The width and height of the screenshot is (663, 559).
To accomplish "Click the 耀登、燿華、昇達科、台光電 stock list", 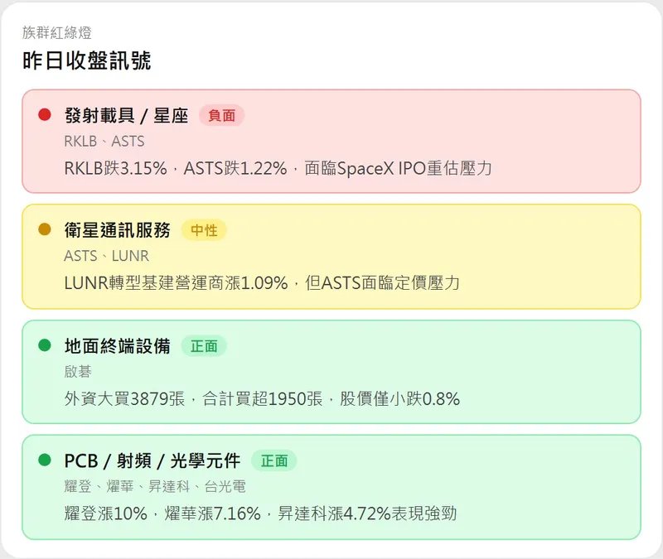I will 154,487.
